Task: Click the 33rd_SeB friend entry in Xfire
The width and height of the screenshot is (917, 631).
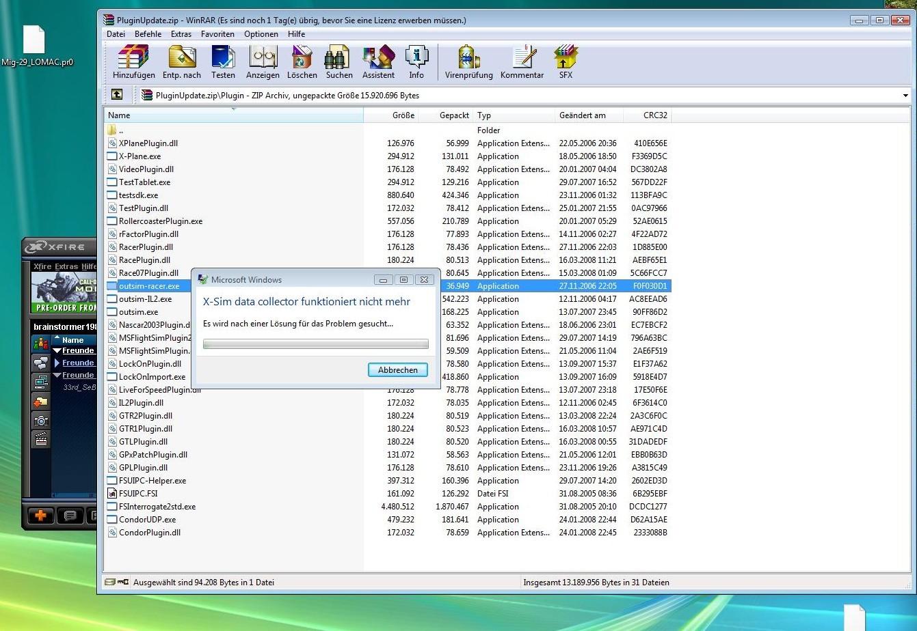Action: [x=79, y=387]
